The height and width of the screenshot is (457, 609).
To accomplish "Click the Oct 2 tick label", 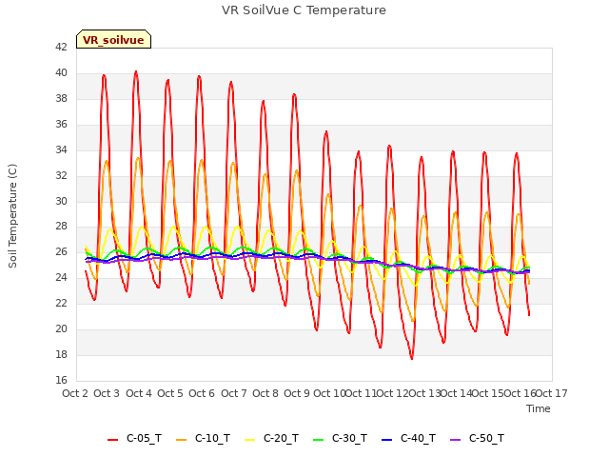I will pos(75,393).
